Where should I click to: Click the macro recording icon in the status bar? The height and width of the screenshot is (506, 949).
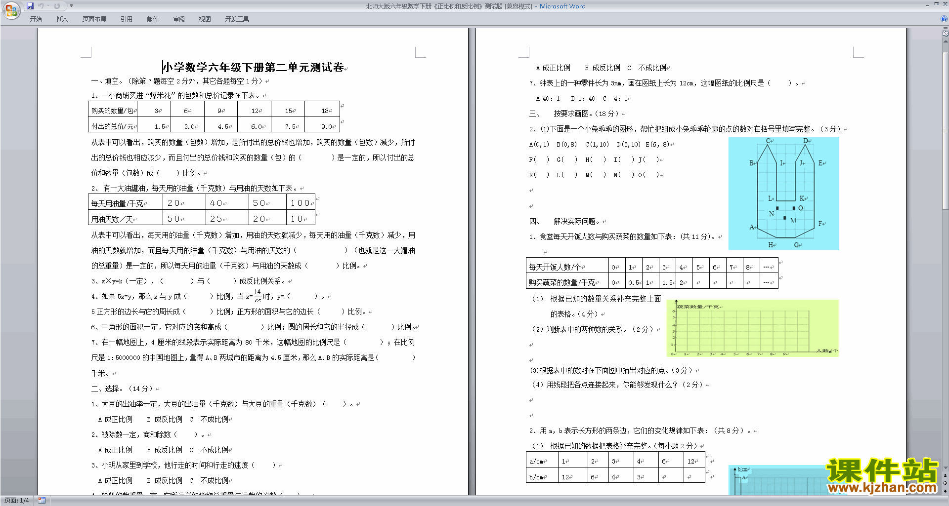pos(42,501)
